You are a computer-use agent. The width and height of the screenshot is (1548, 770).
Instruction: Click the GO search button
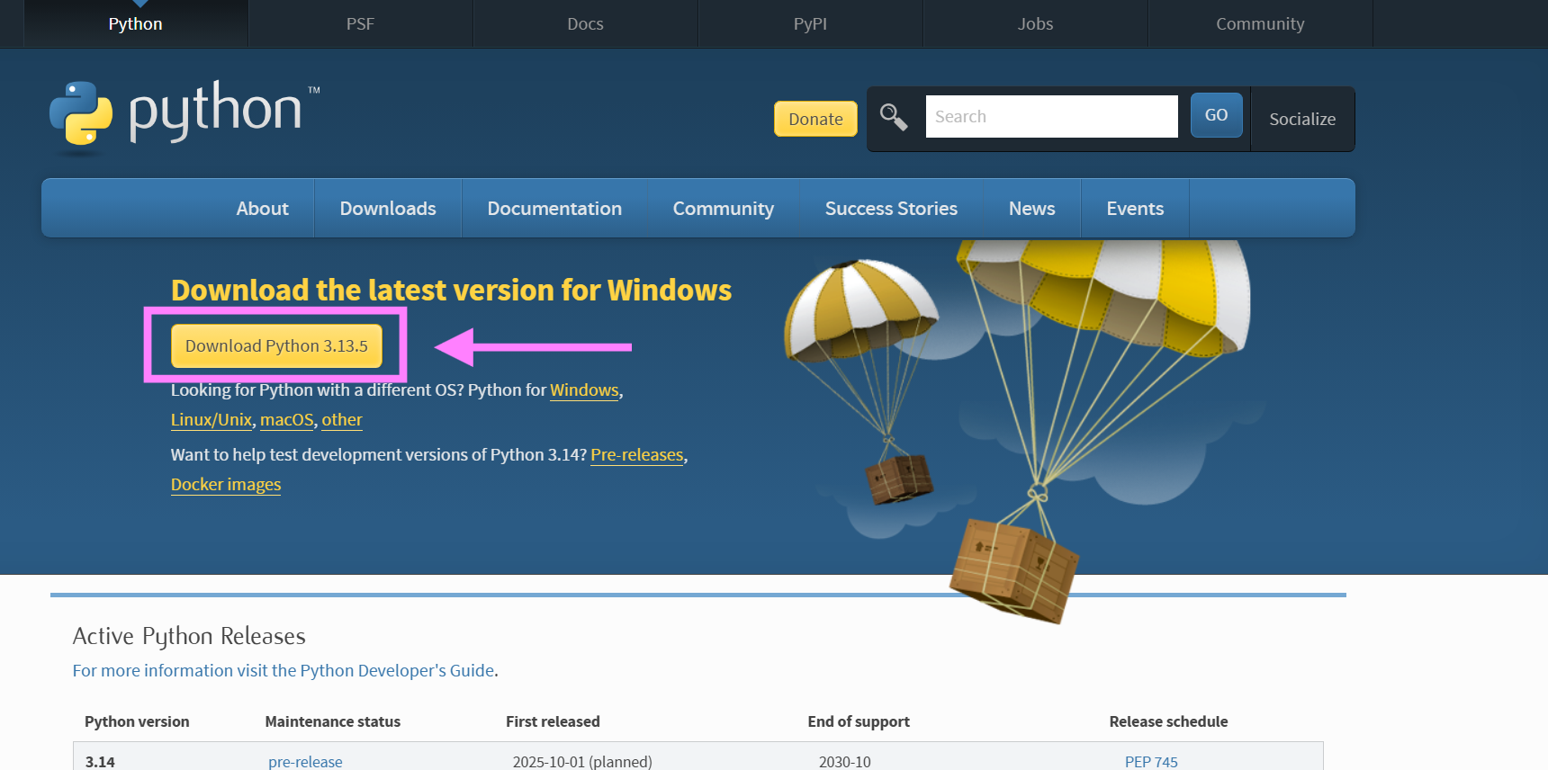tap(1216, 115)
